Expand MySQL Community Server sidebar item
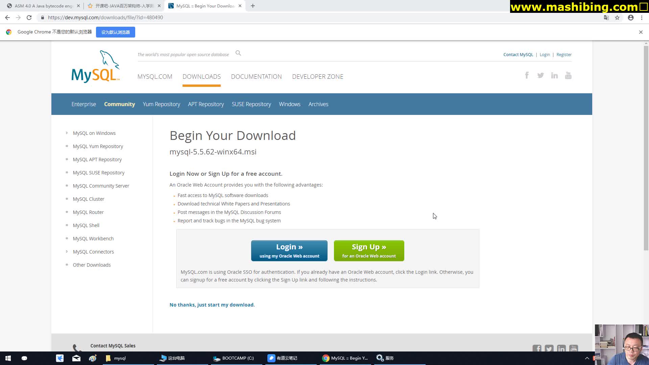This screenshot has width=649, height=365. pos(101,186)
